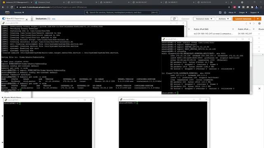Expand Elastic Block Store sidebar section
The width and height of the screenshot is (264, 148).
click(x=2, y=97)
